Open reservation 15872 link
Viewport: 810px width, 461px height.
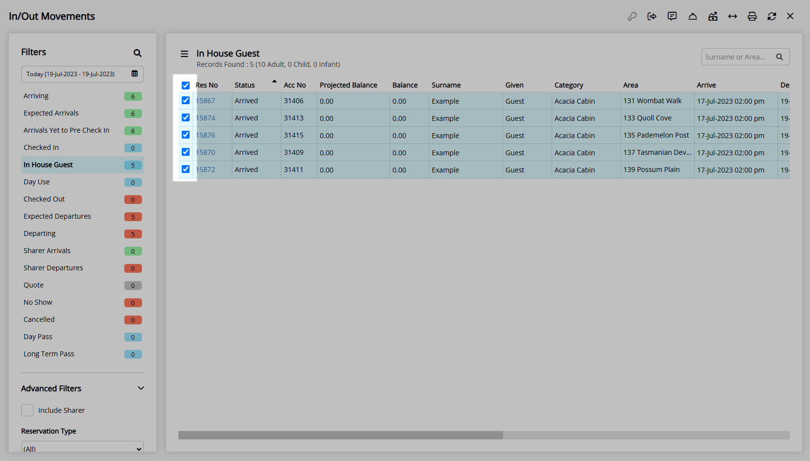point(206,170)
